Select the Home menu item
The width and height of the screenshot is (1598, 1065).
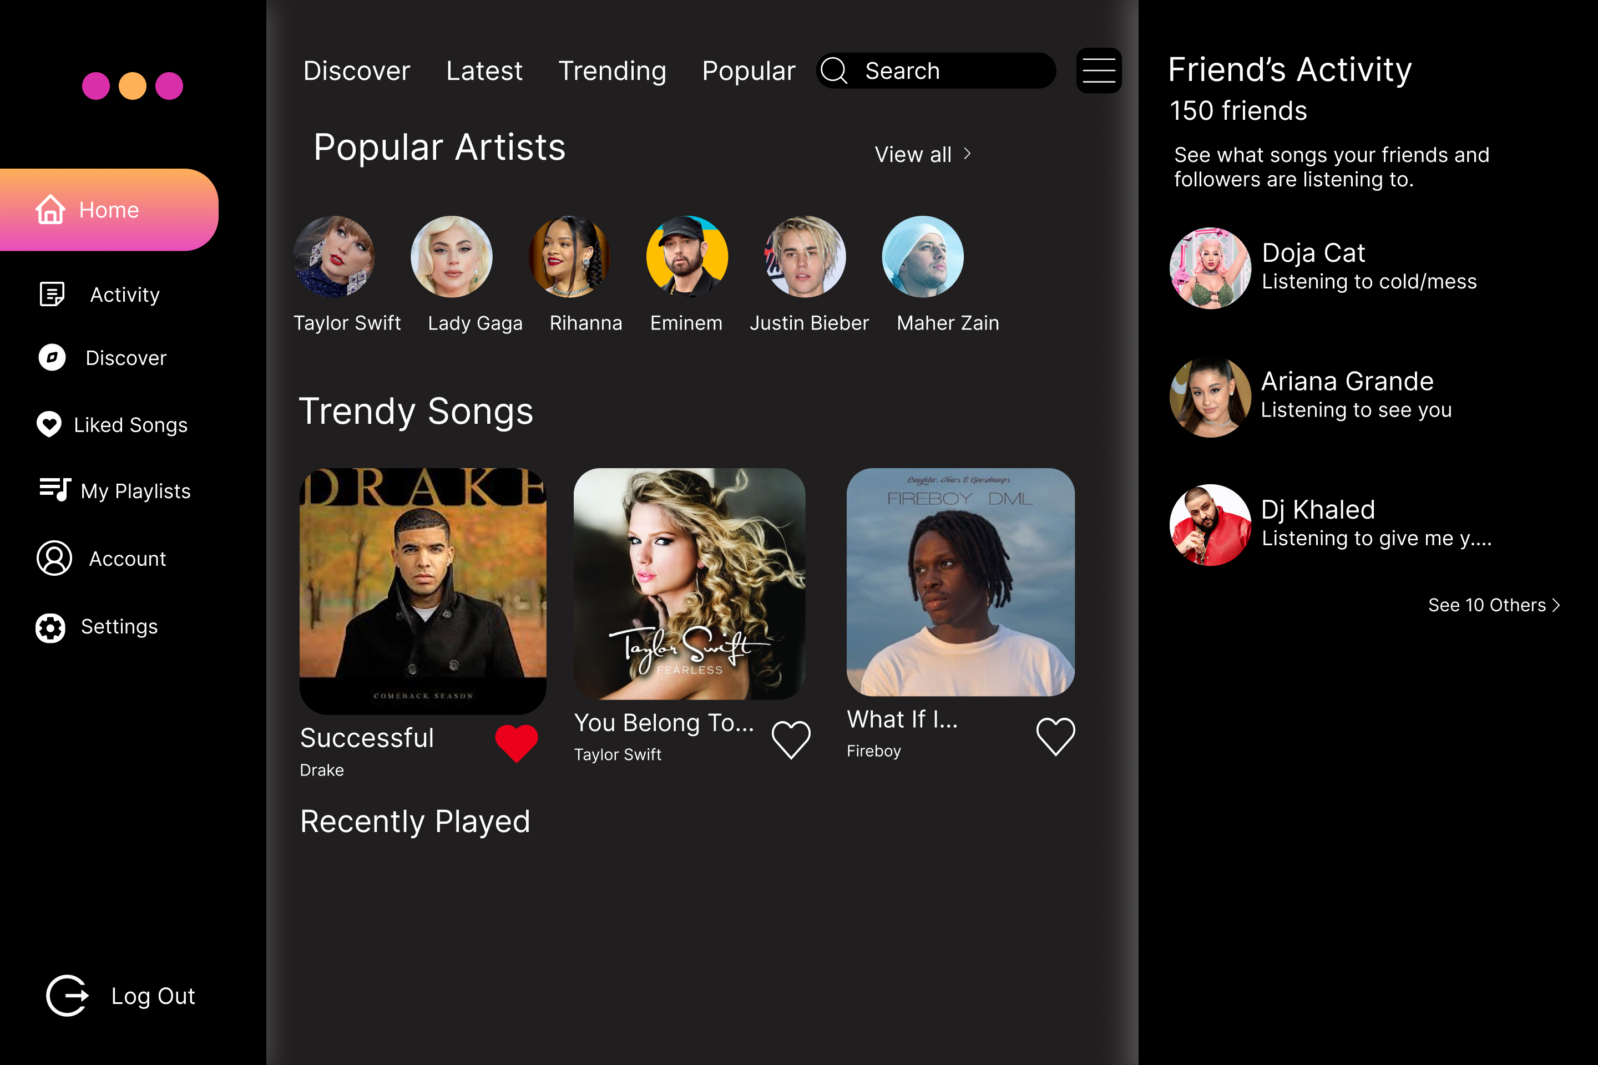point(109,210)
